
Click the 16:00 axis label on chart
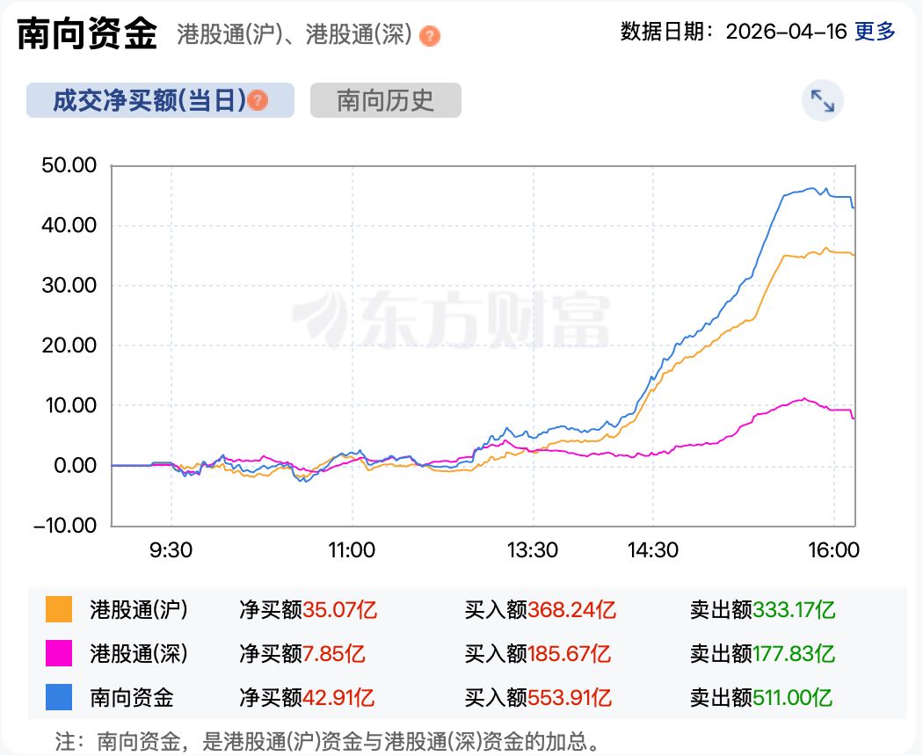836,549
